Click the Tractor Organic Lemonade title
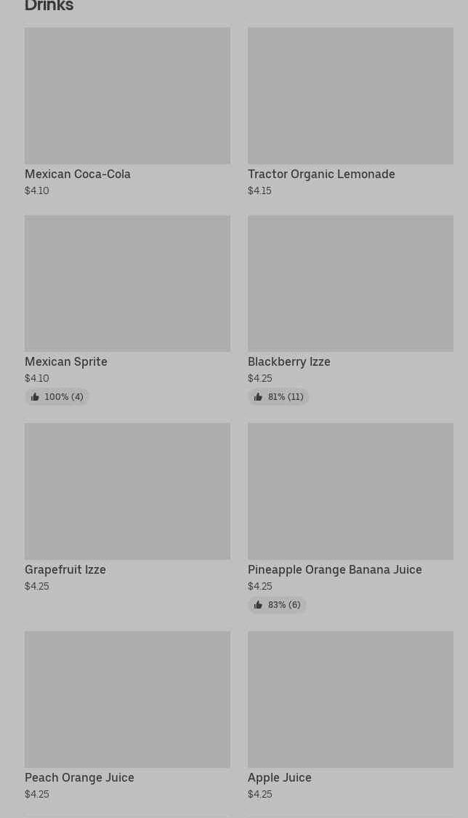Image resolution: width=468 pixels, height=818 pixels. coord(321,174)
